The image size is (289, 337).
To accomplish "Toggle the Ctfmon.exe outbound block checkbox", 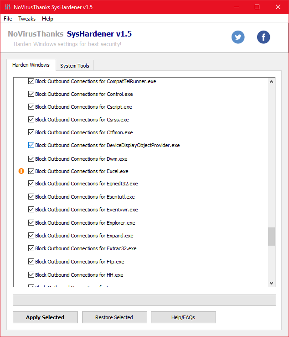I will coord(31,132).
